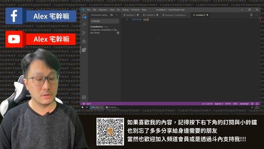Viewport: 264px width, 149px height.
Task: Click the taskbar search icon
Action: click(87, 107)
